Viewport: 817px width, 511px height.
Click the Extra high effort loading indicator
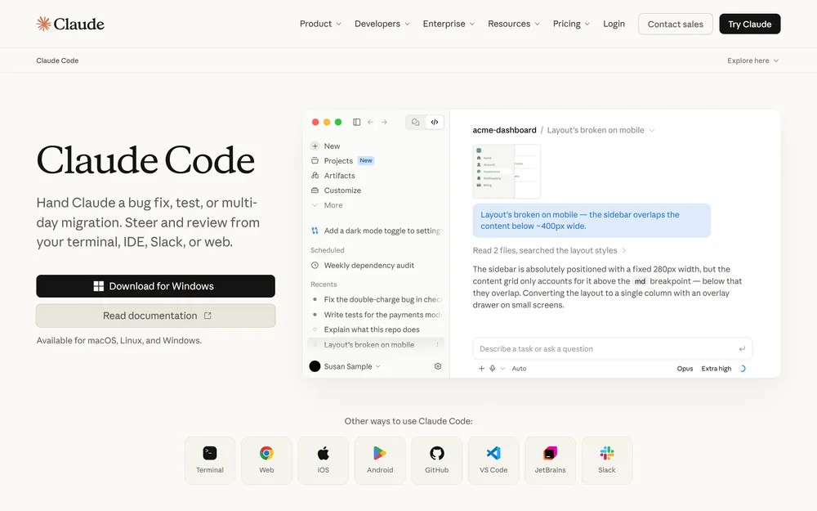pyautogui.click(x=743, y=368)
